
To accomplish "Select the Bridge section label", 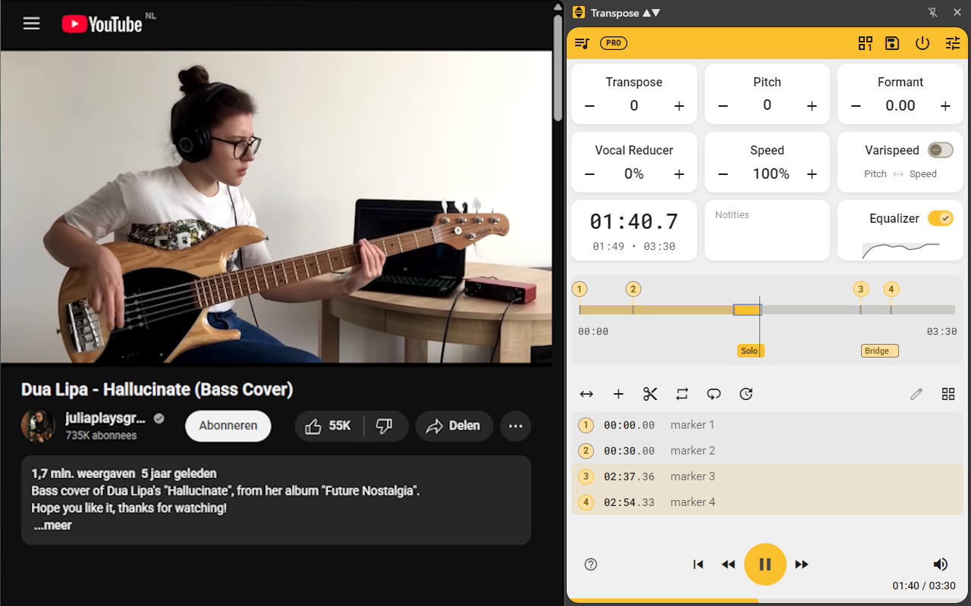I will pos(880,351).
